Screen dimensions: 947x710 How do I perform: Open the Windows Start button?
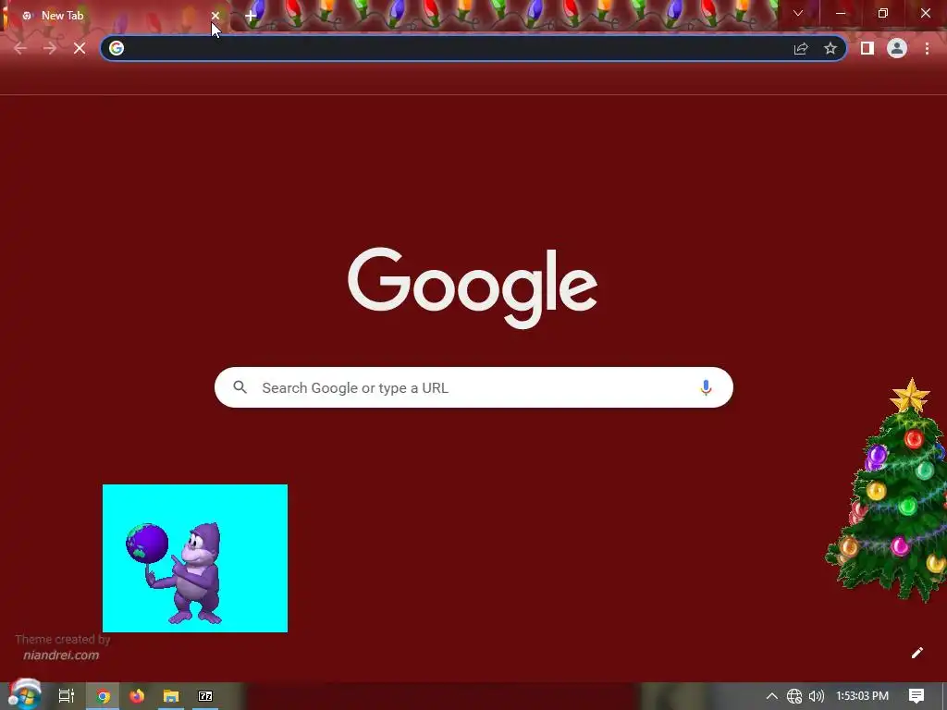[x=24, y=694]
